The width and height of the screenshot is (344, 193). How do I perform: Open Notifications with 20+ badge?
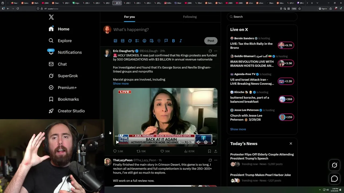[x=65, y=52]
